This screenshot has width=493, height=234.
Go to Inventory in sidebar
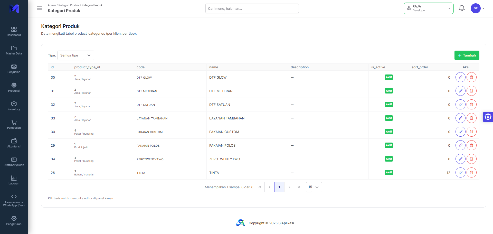(14, 106)
